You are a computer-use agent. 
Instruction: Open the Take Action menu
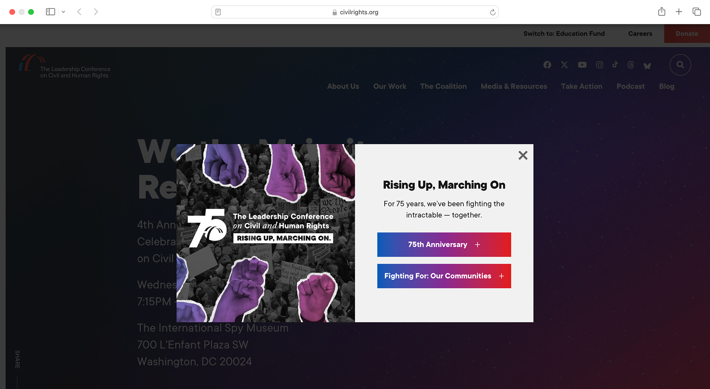pyautogui.click(x=582, y=86)
